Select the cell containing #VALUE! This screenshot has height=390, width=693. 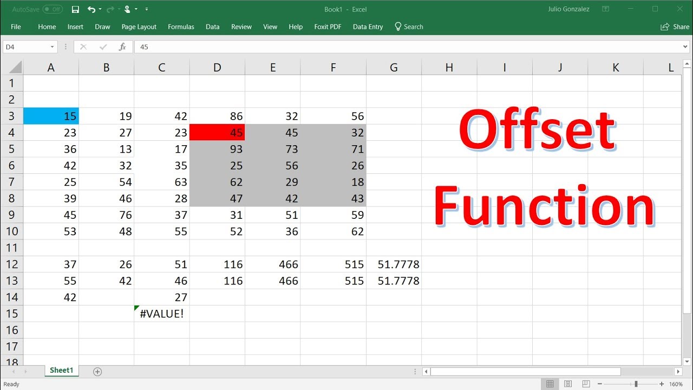coord(162,314)
